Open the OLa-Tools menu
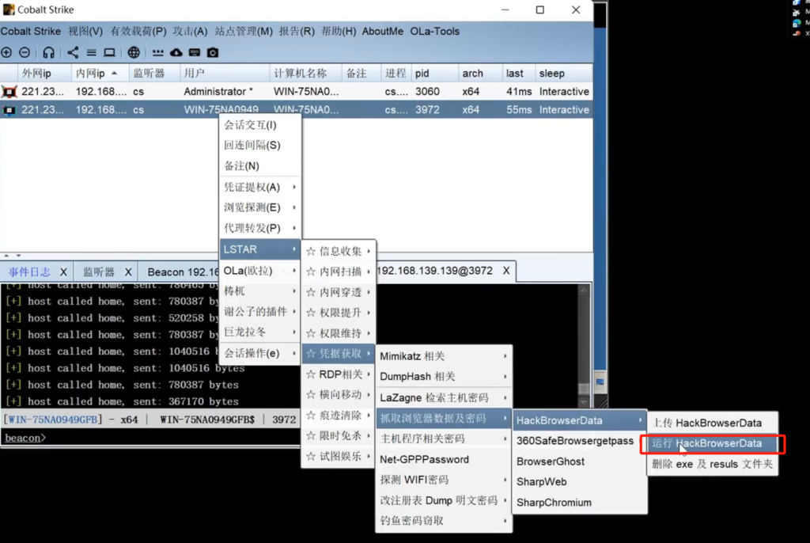Viewport: 810px width, 543px height. click(434, 31)
